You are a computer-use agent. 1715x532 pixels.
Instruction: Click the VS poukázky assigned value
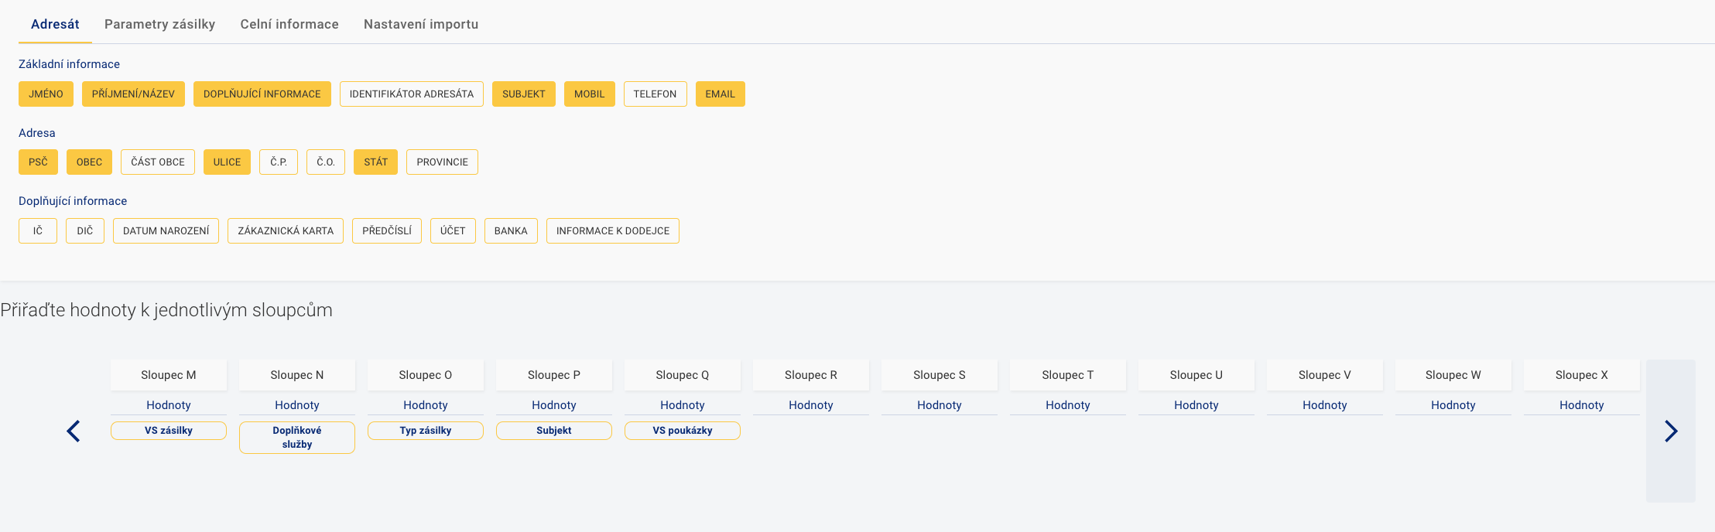coord(683,431)
